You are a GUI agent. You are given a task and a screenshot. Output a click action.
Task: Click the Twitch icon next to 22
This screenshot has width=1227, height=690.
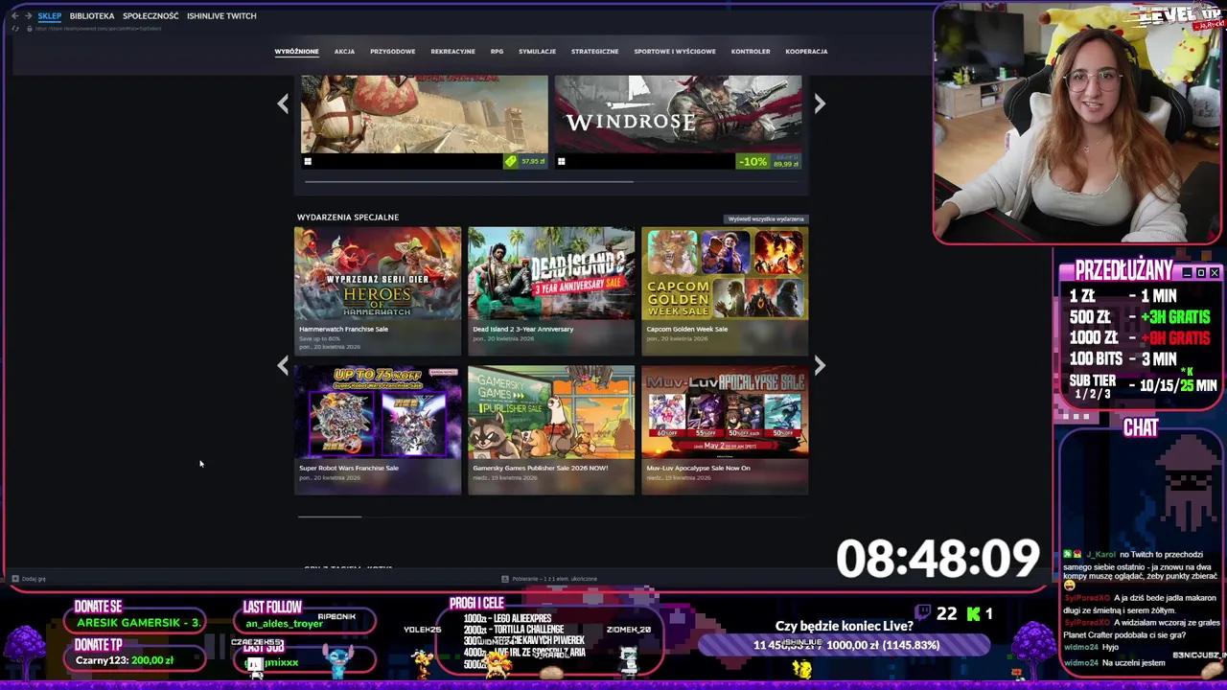click(x=923, y=612)
